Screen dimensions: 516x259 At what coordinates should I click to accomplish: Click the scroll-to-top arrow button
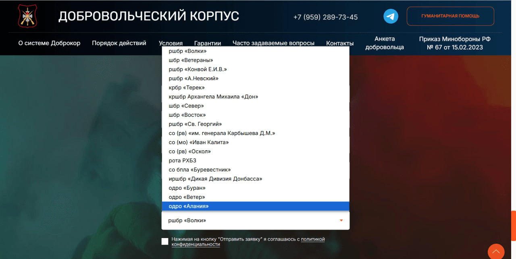[496, 251]
